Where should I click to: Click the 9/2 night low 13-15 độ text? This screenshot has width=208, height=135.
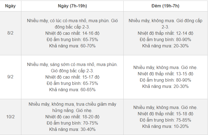pyautogui.click(x=165, y=74)
